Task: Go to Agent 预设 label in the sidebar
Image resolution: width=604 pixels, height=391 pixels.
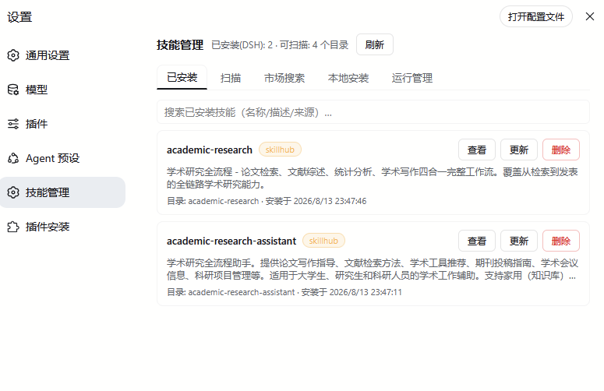Action: click(52, 158)
